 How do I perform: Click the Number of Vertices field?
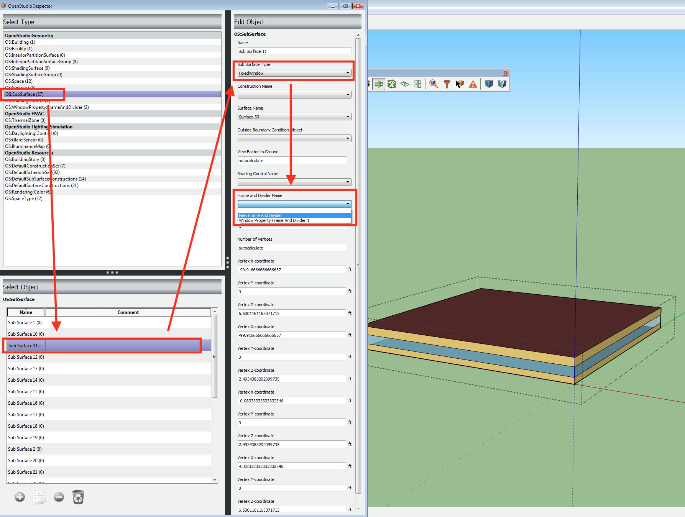click(292, 248)
